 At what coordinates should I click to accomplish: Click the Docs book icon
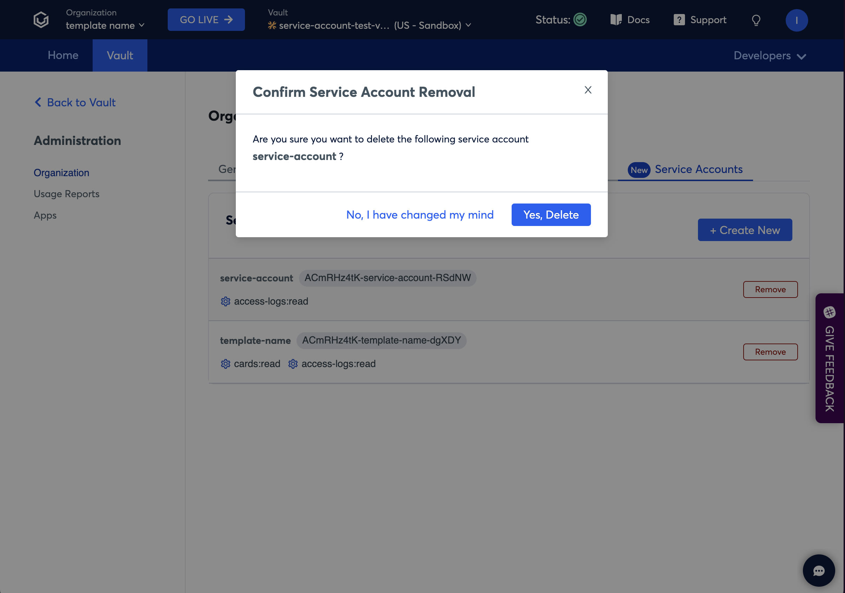(616, 20)
